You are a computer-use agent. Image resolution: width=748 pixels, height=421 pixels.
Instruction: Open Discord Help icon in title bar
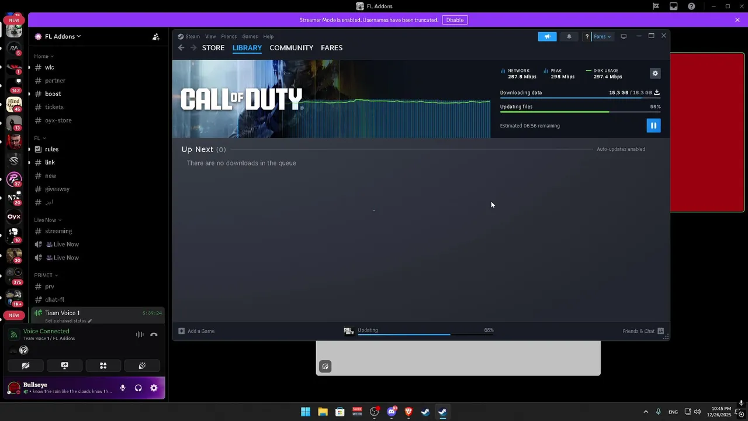pos(691,6)
